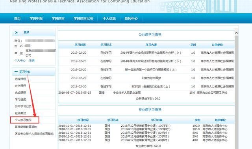This screenshot has width=252, height=149.
Task: Click 2018年12月继续教育专业课（80学时）
Action: (145, 133)
